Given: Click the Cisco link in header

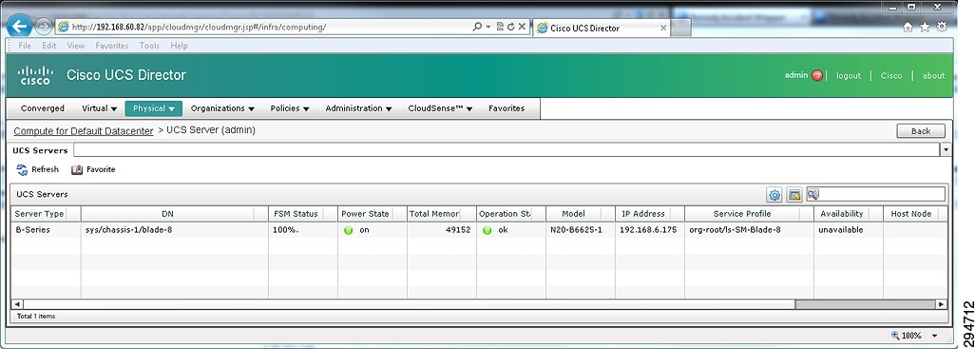Looking at the screenshot, I should (891, 76).
